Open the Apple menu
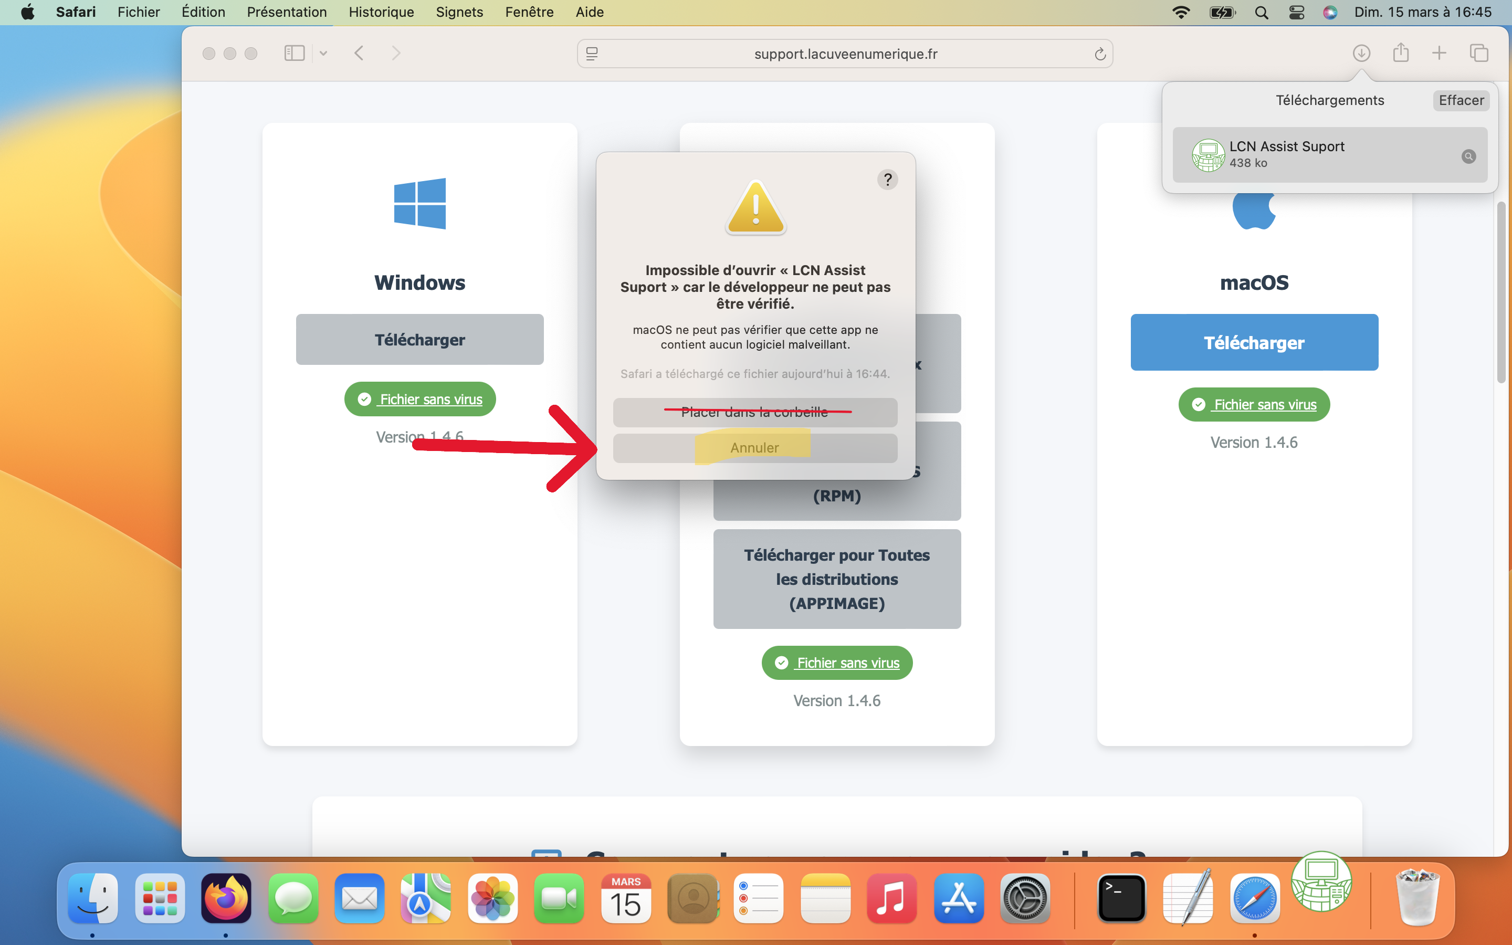 pyautogui.click(x=27, y=12)
